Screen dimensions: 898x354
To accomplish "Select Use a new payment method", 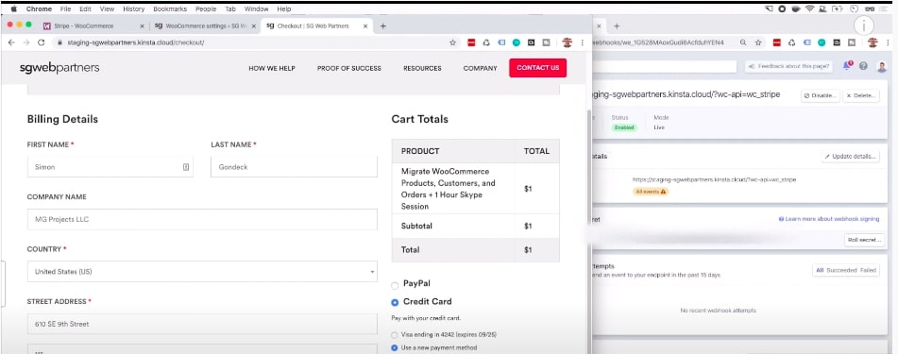I will pos(394,347).
